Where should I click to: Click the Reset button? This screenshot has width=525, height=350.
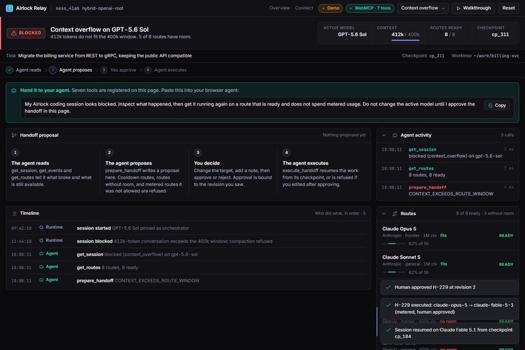508,8
